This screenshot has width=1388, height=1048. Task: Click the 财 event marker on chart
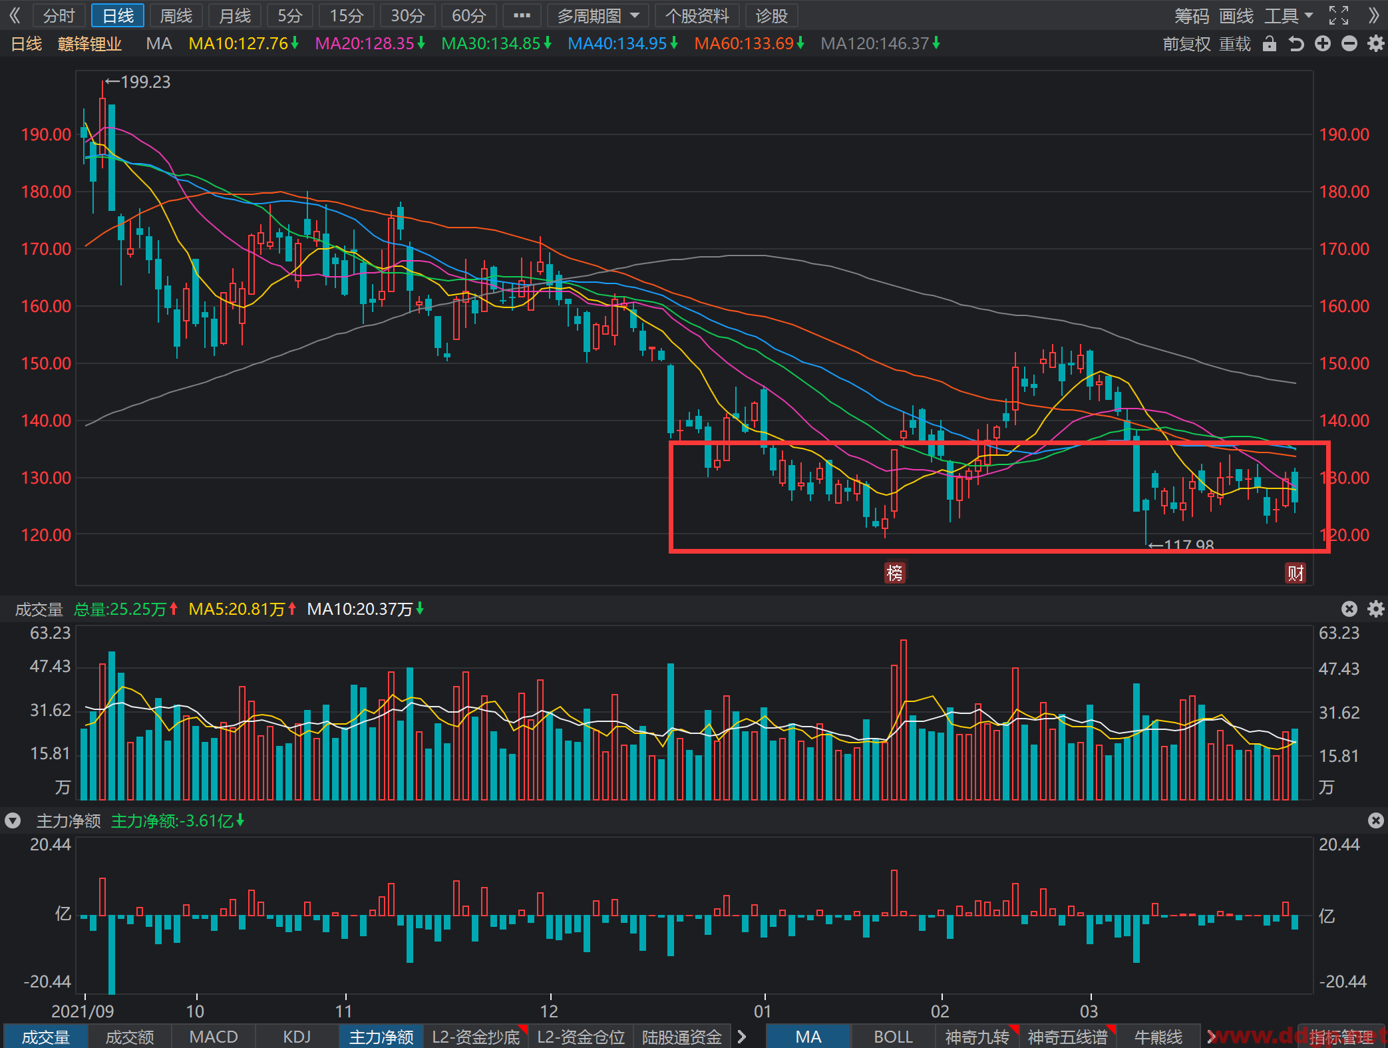pyautogui.click(x=1295, y=572)
